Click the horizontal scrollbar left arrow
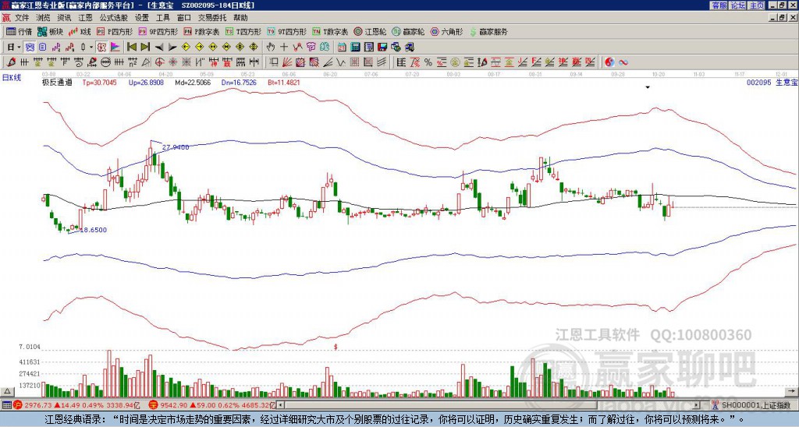799x427 pixels. click(281, 405)
